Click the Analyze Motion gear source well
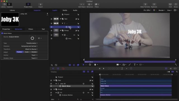 (32, 38)
